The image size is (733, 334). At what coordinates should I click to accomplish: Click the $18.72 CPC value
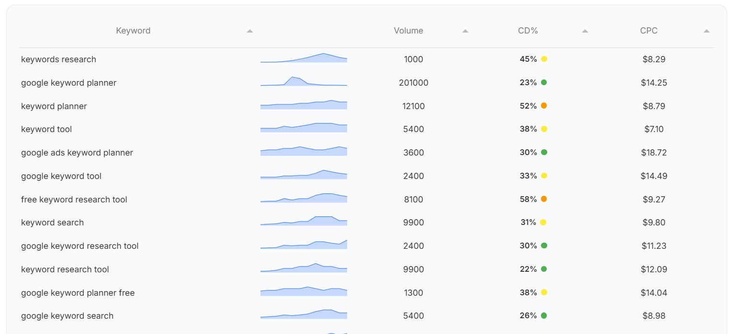pos(654,152)
